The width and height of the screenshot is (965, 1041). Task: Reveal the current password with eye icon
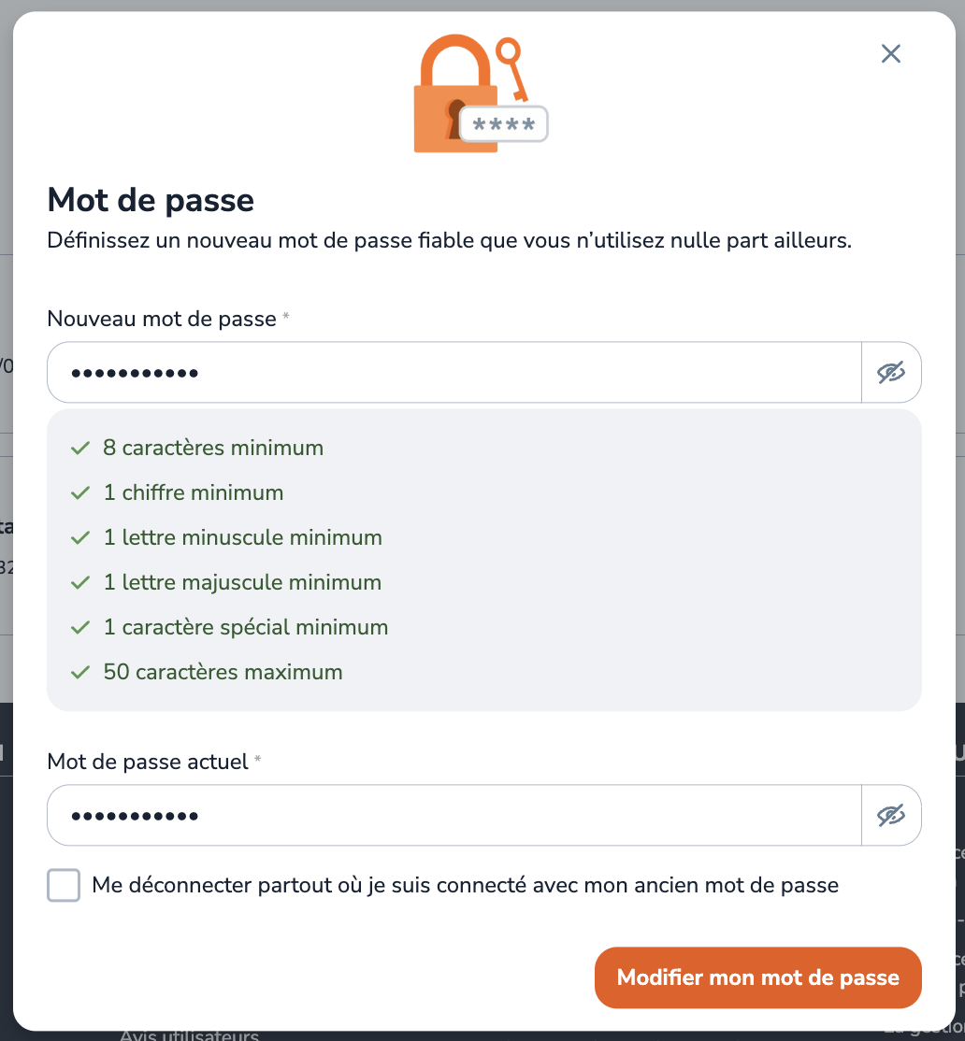(x=891, y=815)
